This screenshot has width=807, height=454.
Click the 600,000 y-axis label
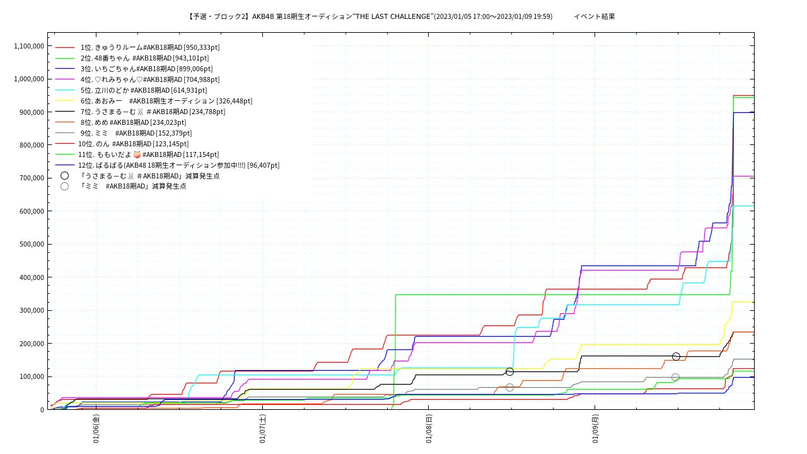32,211
